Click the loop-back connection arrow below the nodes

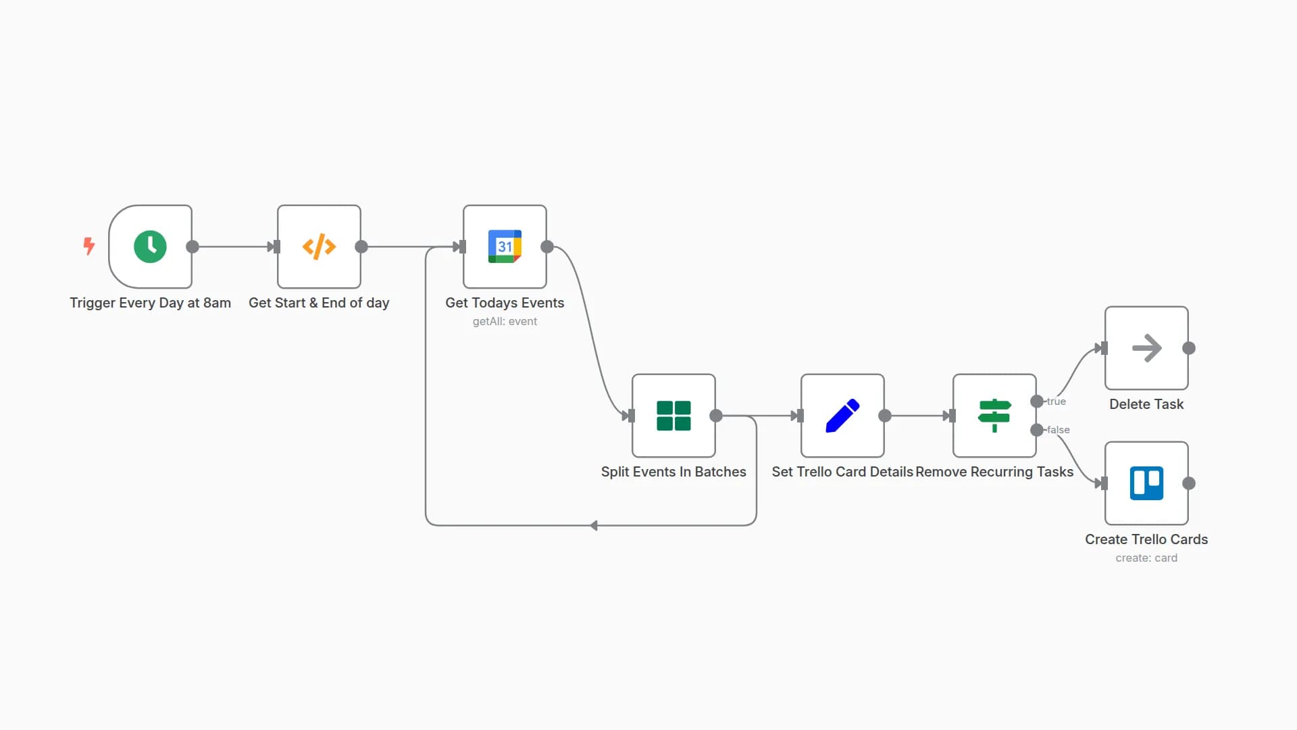[x=594, y=525]
